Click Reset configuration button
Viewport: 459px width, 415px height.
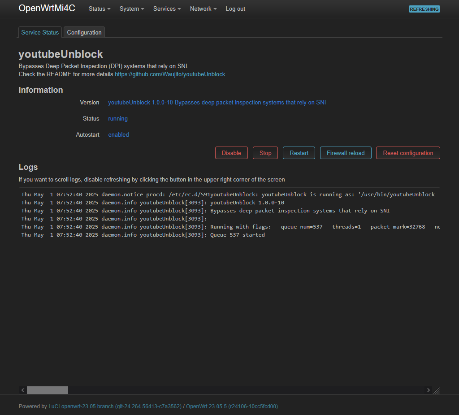pyautogui.click(x=408, y=153)
